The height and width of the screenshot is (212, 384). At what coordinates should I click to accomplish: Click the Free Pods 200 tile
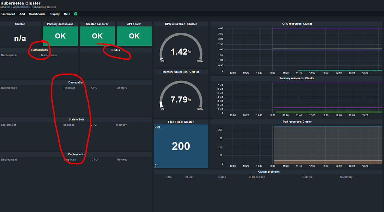click(181, 146)
